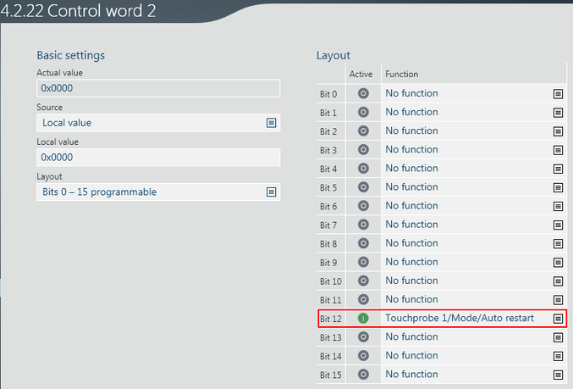Screen dimensions: 573x389
Task: Click the Local value input field
Action: [x=158, y=158]
